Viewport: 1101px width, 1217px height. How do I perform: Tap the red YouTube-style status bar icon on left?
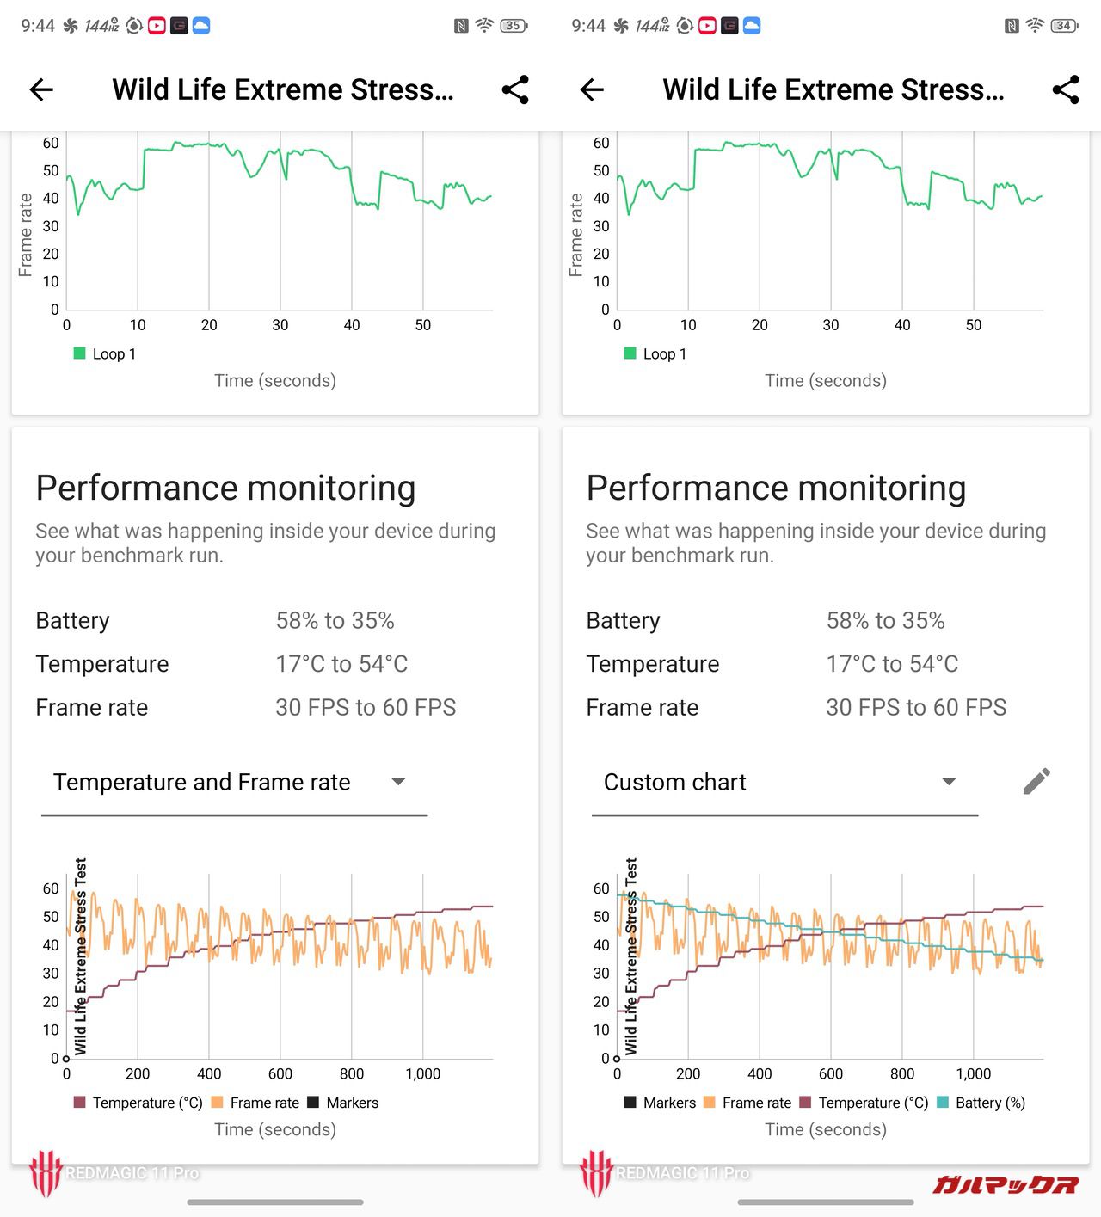tap(157, 26)
